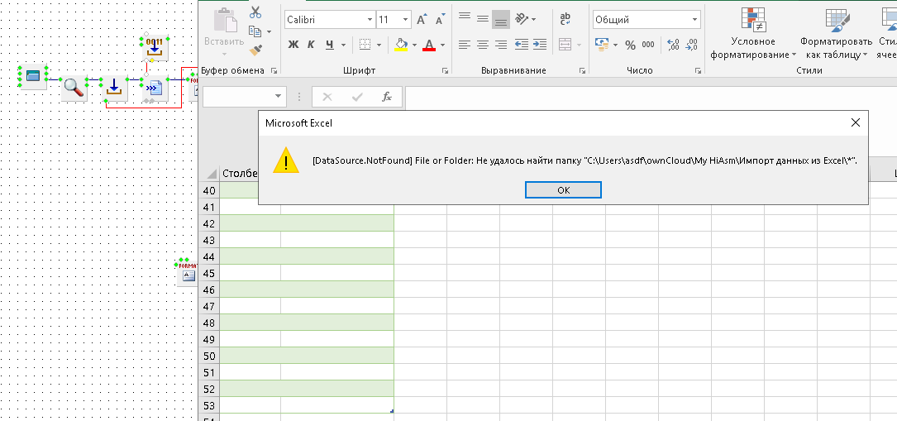Toggle bottom vertical alignment
Screen dimensions: 897x421
click(x=500, y=19)
